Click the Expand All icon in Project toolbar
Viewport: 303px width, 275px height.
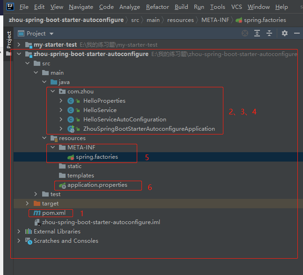[x=257, y=33]
